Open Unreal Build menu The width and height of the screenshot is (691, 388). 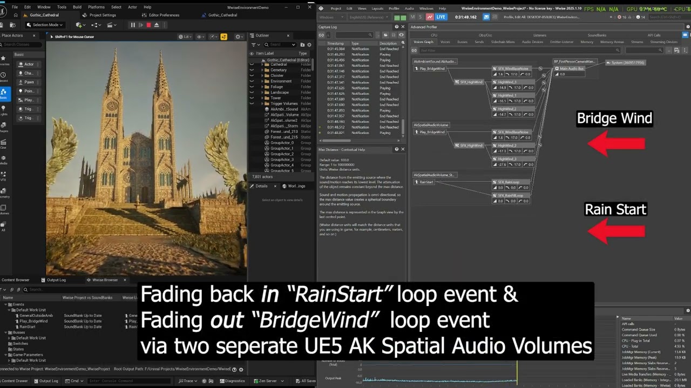pyautogui.click(x=77, y=7)
